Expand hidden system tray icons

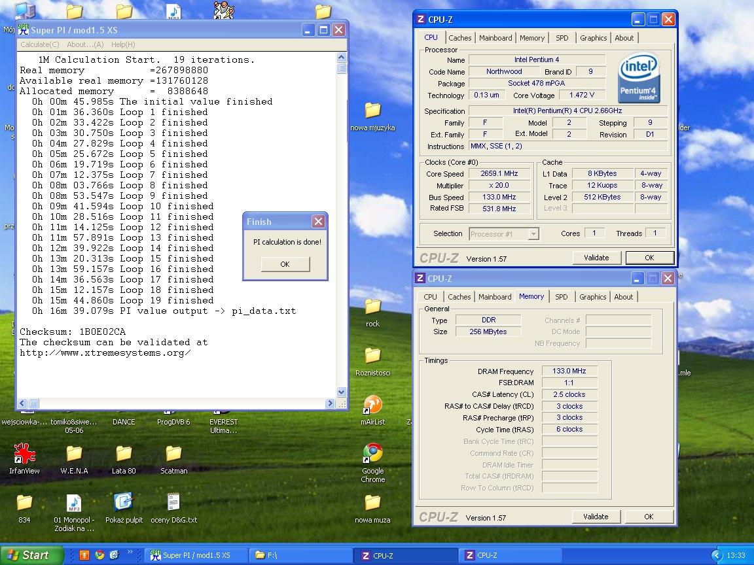point(717,555)
